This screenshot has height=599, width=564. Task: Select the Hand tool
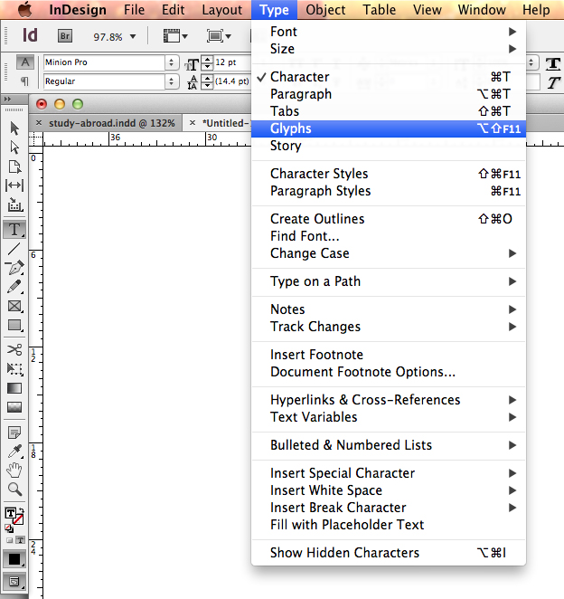(14, 471)
